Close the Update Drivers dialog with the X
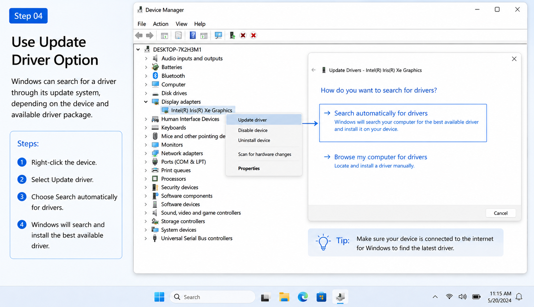534x307 pixels. [514, 59]
